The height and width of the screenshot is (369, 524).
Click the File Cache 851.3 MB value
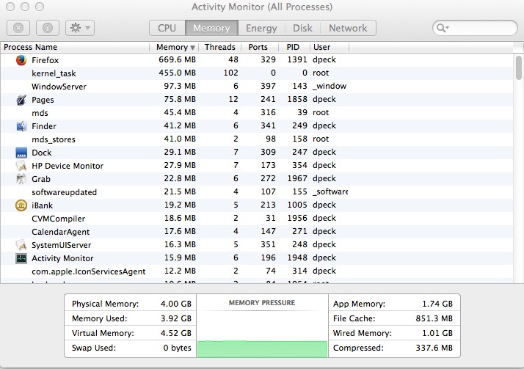[x=434, y=318]
